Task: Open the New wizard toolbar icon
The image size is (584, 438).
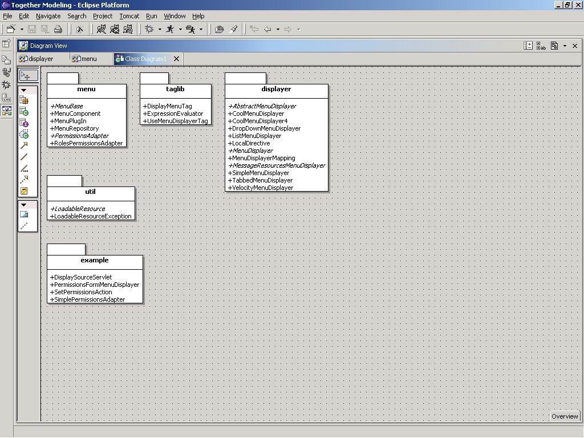Action: 11,29
